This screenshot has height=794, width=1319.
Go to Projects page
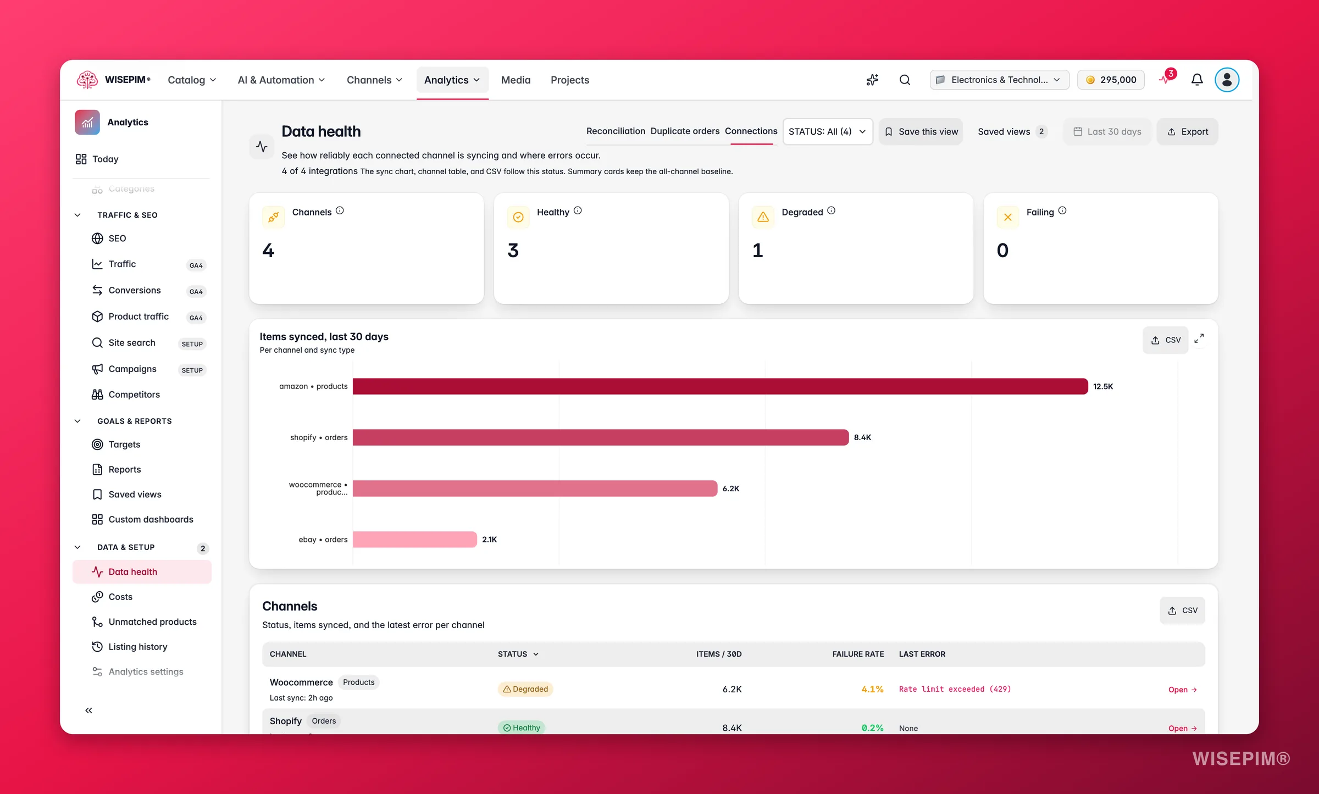[569, 80]
